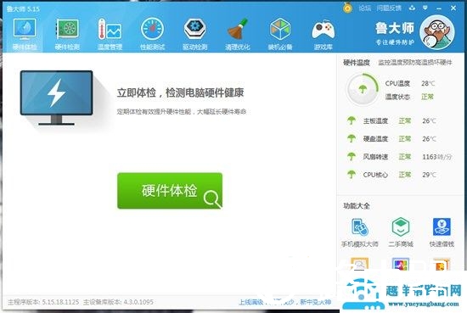Open the 硬件温度 panel heading

click(x=357, y=63)
